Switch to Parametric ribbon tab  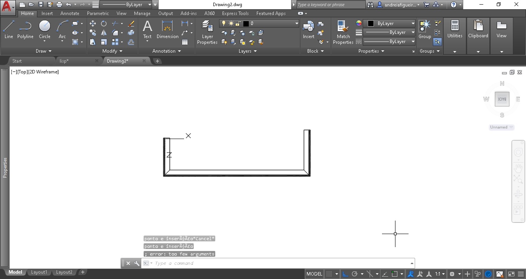tap(98, 13)
